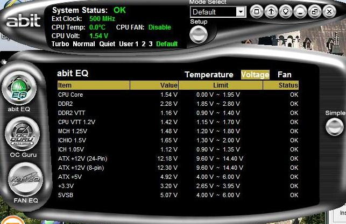Click the Value column header
346x224 pixels.
coord(154,85)
